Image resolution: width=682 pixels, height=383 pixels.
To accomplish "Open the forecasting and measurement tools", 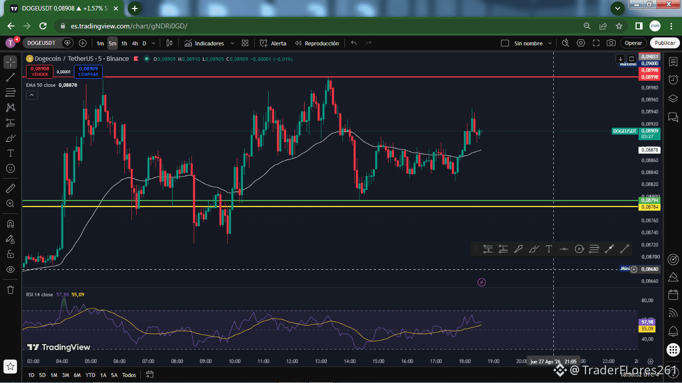I will pyautogui.click(x=10, y=123).
